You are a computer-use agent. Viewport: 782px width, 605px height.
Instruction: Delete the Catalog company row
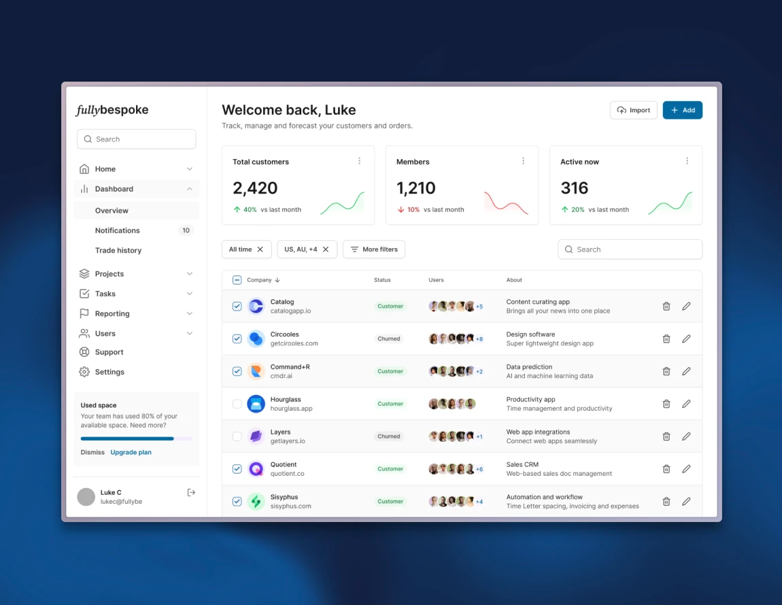666,307
